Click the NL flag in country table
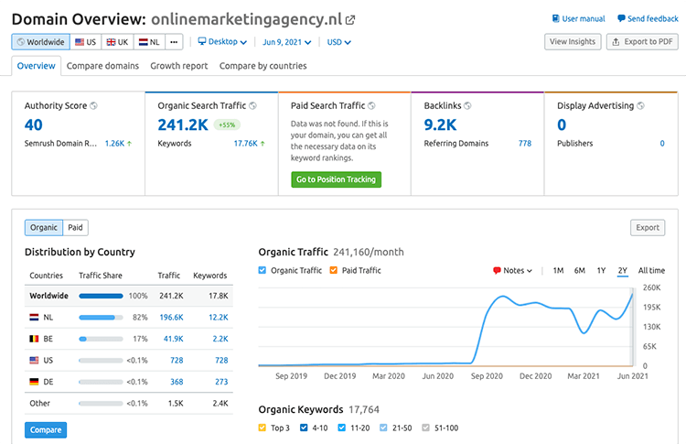Screen dimensions: 686x444 [x=34, y=317]
